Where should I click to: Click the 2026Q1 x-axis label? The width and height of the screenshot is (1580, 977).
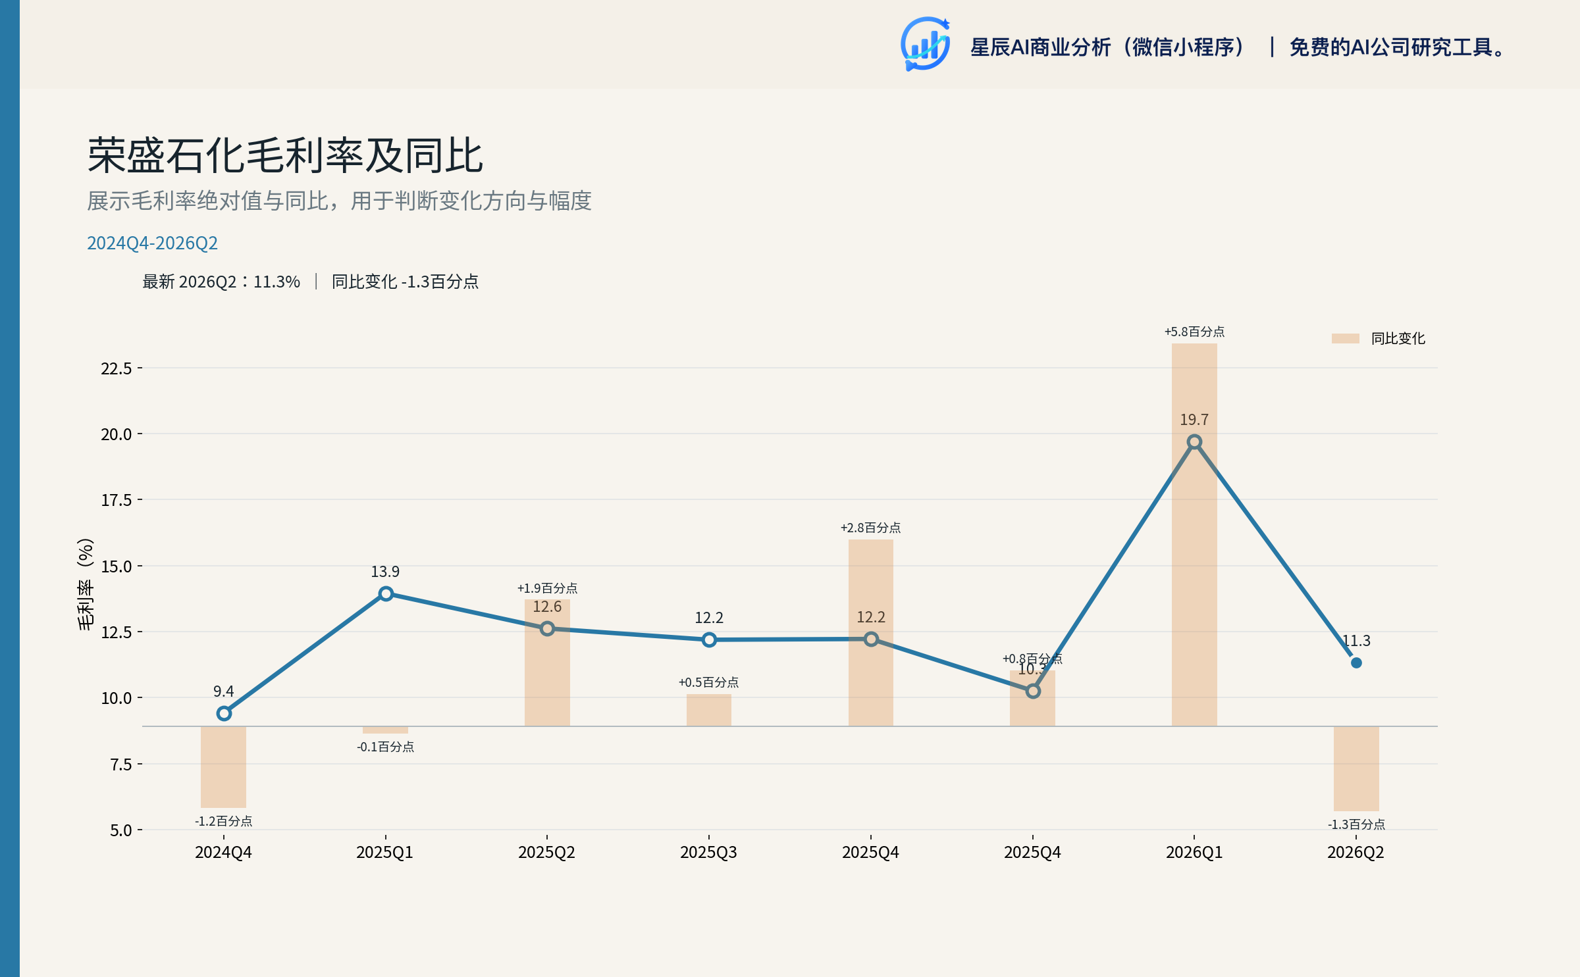click(1194, 853)
